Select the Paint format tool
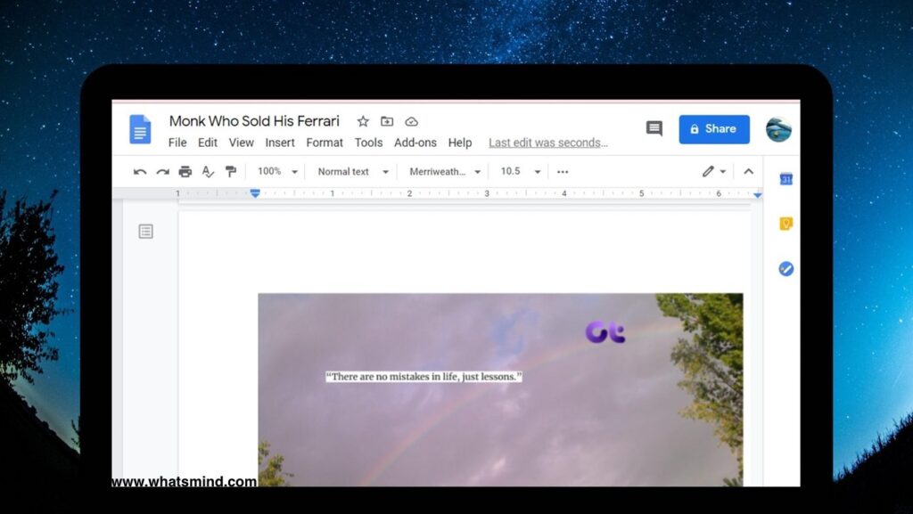This screenshot has height=514, width=913. pyautogui.click(x=231, y=172)
